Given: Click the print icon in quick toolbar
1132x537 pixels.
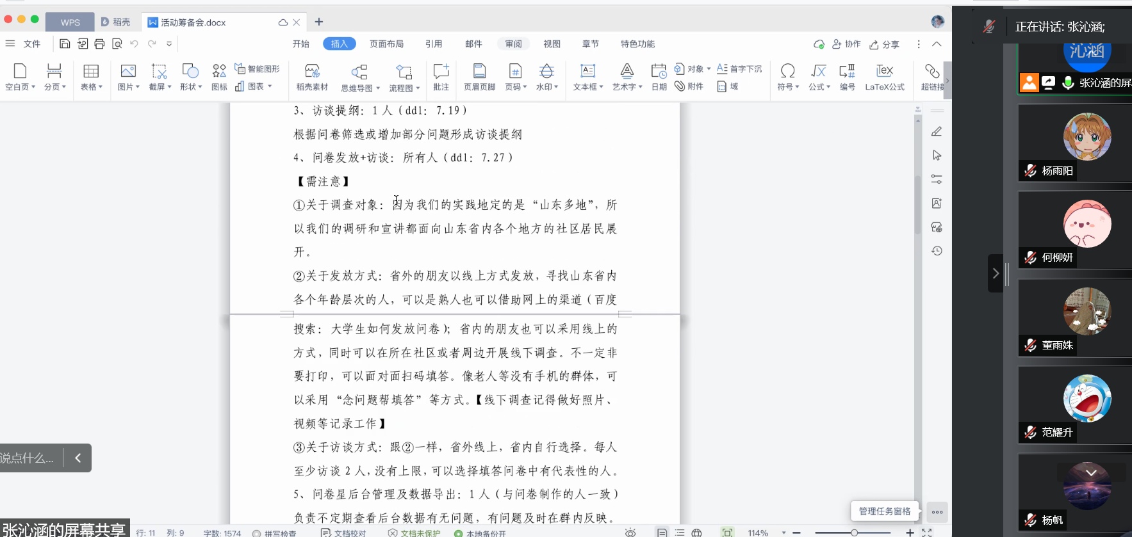Looking at the screenshot, I should (99, 44).
